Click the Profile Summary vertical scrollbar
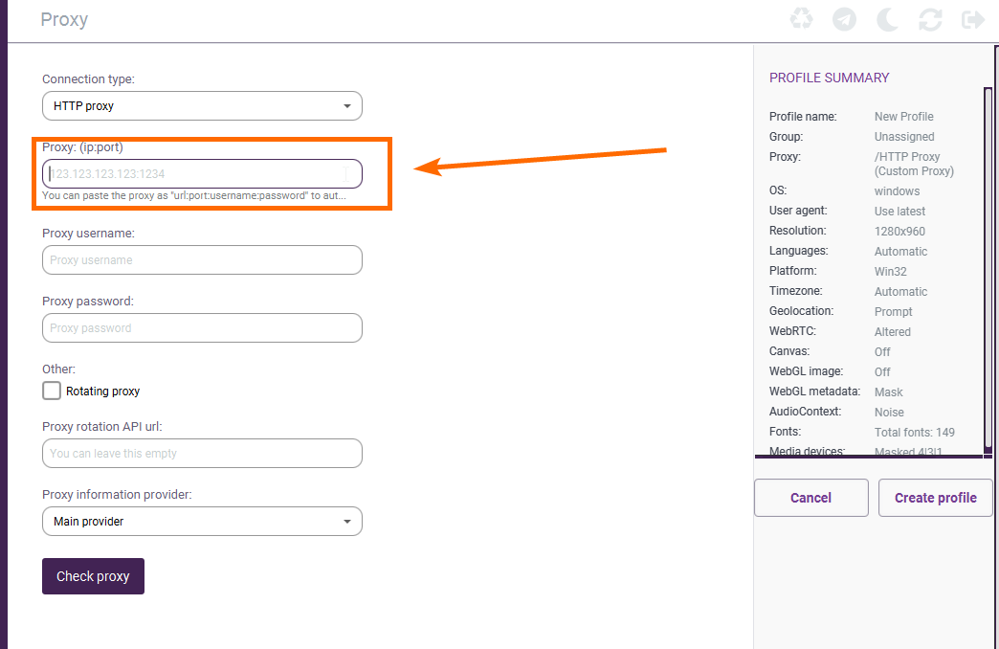This screenshot has width=999, height=649. [x=988, y=268]
